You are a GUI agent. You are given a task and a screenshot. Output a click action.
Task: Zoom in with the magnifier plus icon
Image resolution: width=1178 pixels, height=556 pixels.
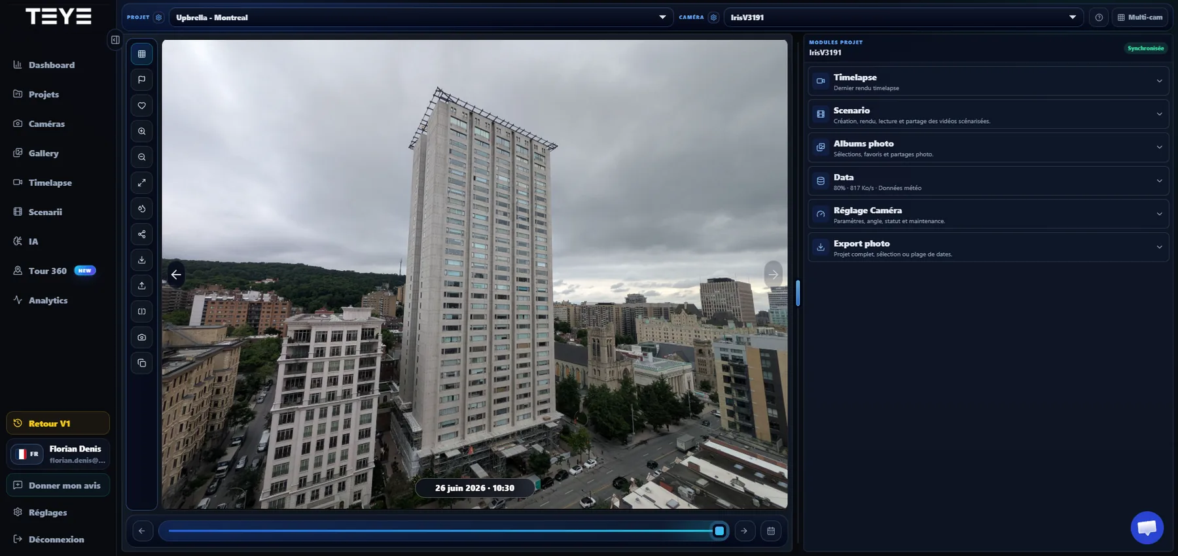pos(142,131)
